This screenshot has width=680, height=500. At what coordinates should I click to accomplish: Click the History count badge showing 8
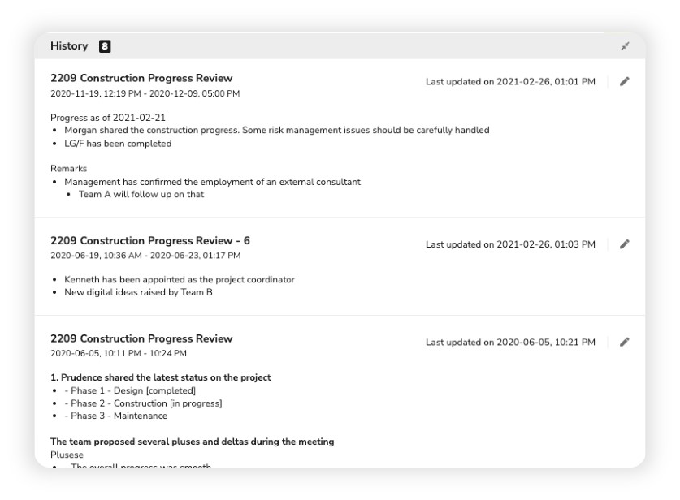click(x=105, y=46)
